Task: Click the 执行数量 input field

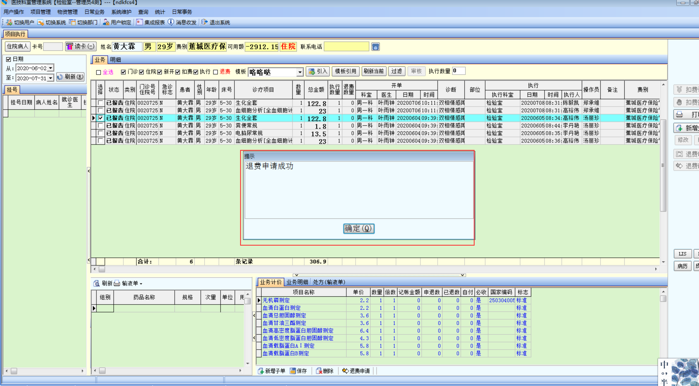Action: coord(459,71)
